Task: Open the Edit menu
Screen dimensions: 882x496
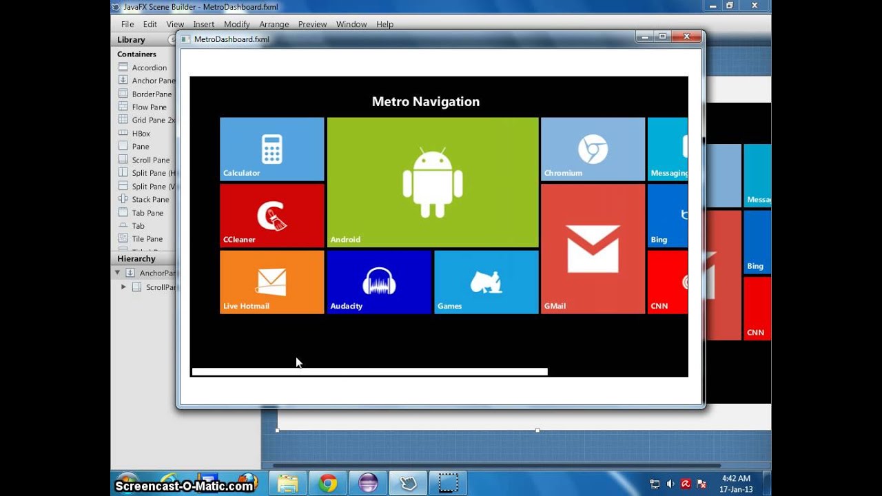Action: 150,24
